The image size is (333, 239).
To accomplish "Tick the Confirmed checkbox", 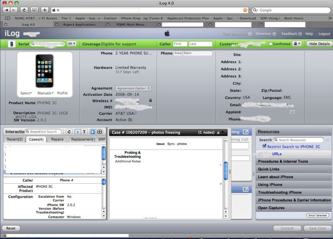I will [271, 44].
